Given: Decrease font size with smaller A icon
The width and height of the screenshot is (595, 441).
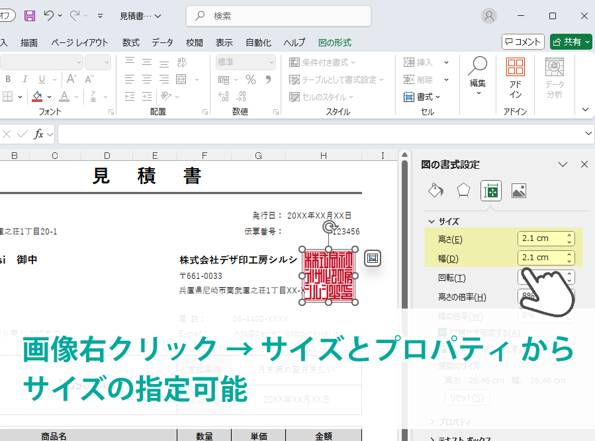Looking at the screenshot, I should pos(89,79).
